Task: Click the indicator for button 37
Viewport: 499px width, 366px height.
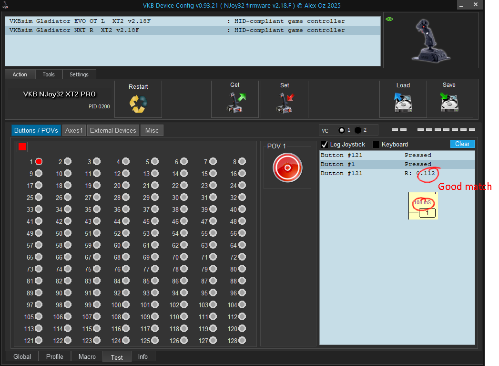Action: 155,209
